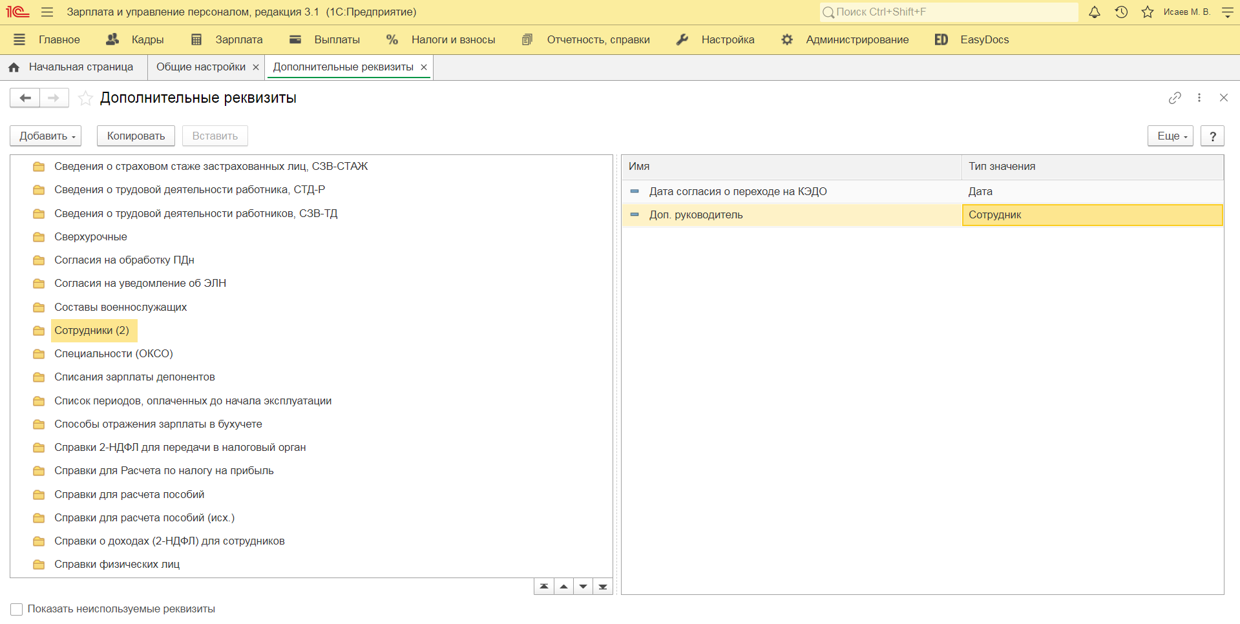Image resolution: width=1240 pixels, height=624 pixels.
Task: Add current page to favorites star
Action: click(x=85, y=98)
